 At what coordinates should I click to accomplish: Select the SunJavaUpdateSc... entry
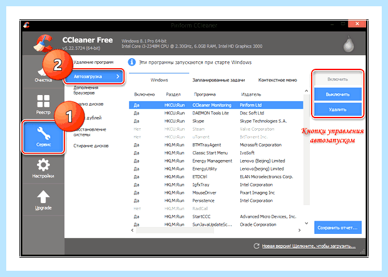point(216,224)
